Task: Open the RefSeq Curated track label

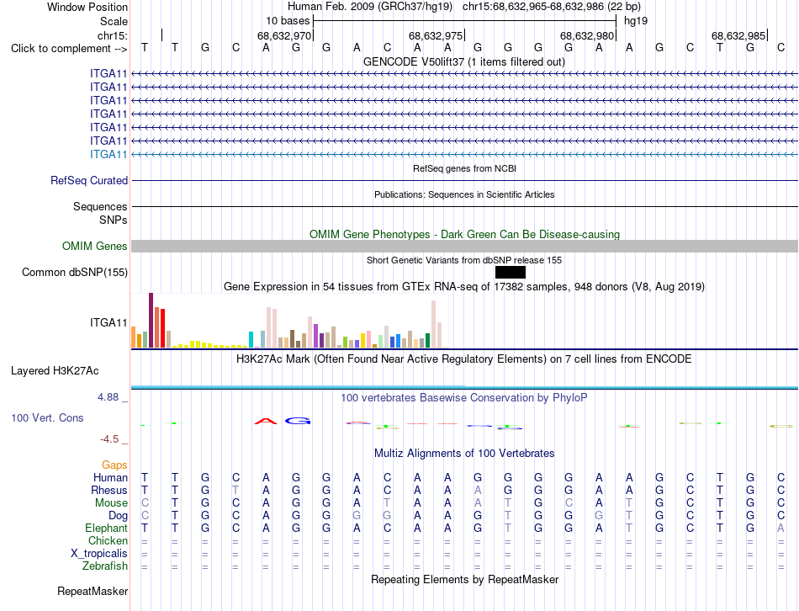Action: point(89,181)
